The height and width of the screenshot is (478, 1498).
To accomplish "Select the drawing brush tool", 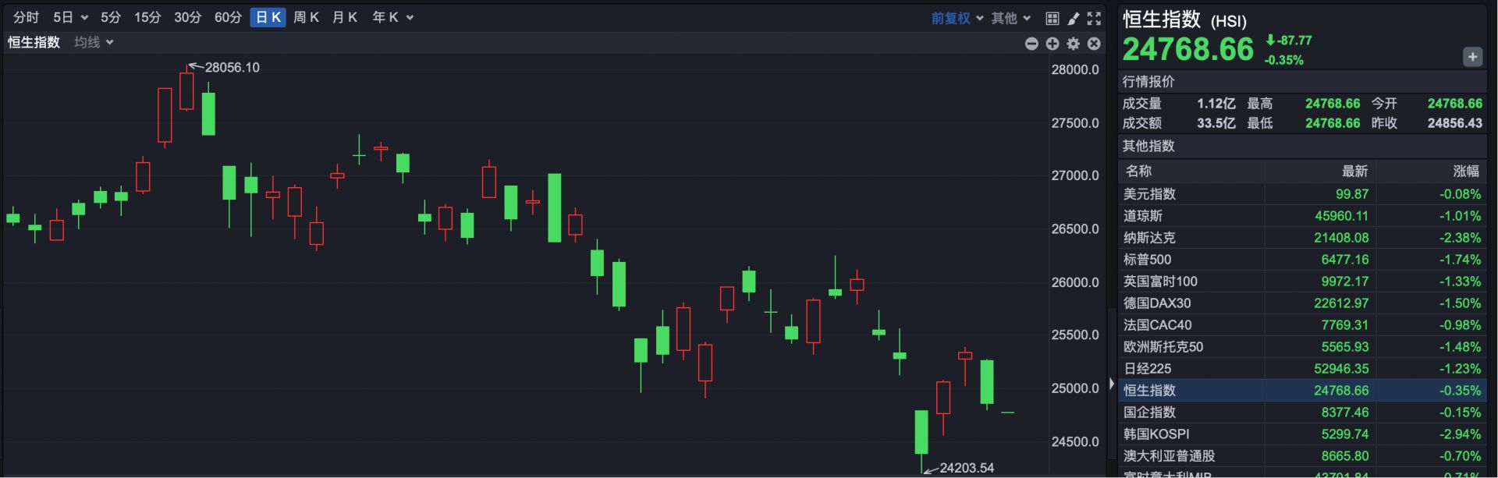I will click(x=1073, y=18).
